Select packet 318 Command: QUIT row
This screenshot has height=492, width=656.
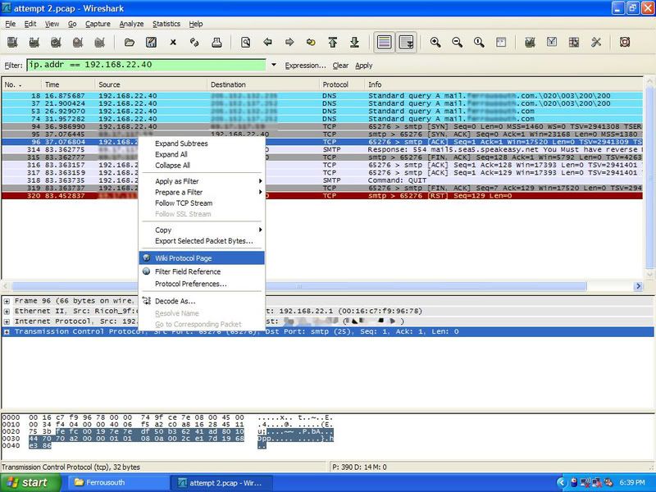(322, 180)
